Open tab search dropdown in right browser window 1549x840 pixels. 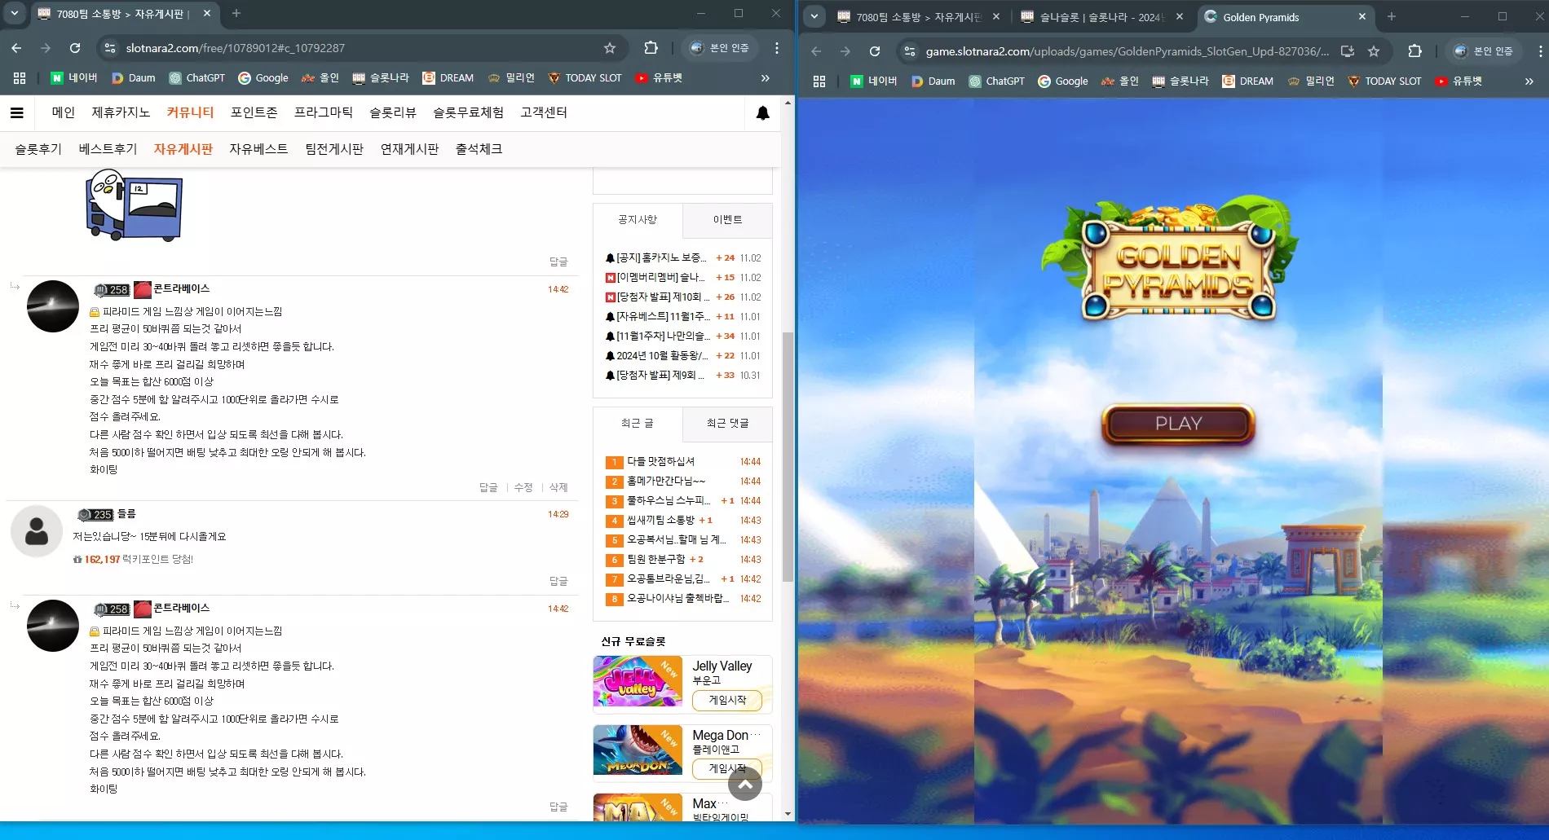point(814,16)
